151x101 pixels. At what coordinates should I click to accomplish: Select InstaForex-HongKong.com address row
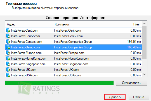[x=29, y=58]
